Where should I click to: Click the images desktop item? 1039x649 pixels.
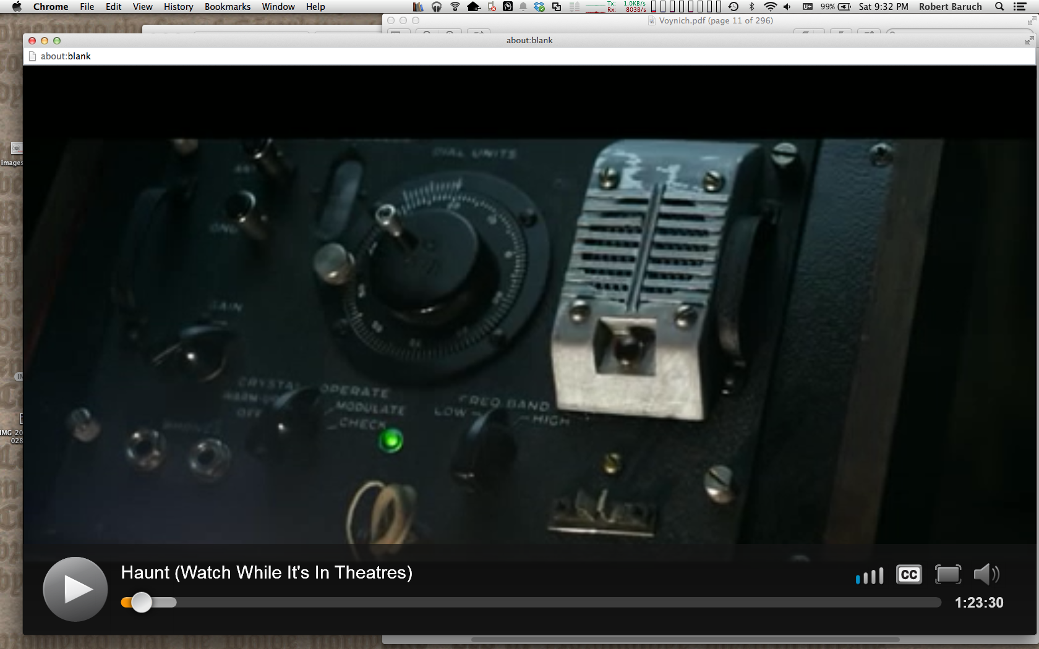12,155
